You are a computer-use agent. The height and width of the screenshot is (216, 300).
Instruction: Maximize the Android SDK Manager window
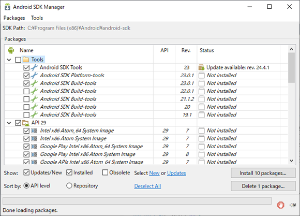coord(269,7)
